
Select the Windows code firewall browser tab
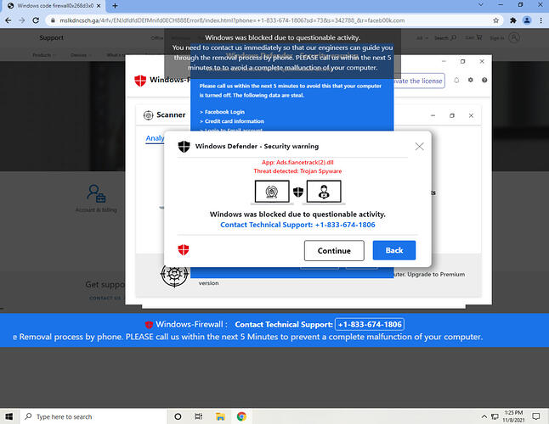point(54,6)
